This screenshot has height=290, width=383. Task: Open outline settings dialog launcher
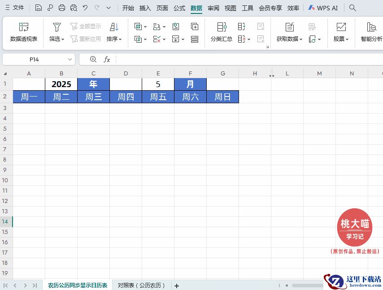tap(267, 46)
